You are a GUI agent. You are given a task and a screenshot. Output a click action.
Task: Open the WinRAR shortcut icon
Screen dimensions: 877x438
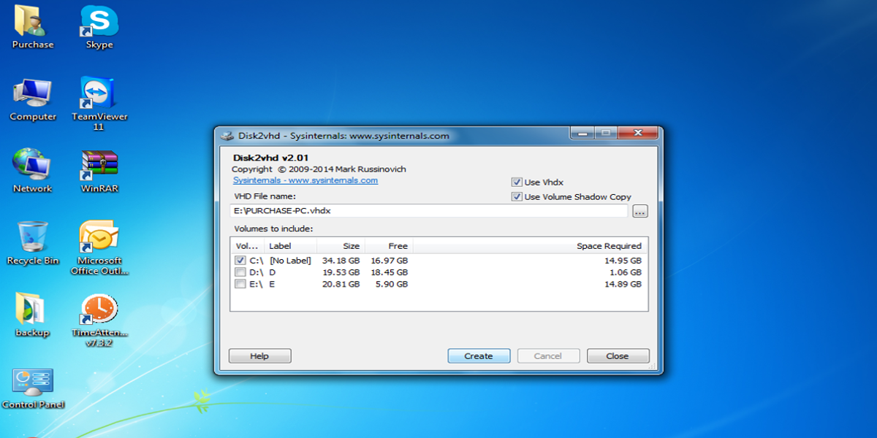(x=99, y=171)
